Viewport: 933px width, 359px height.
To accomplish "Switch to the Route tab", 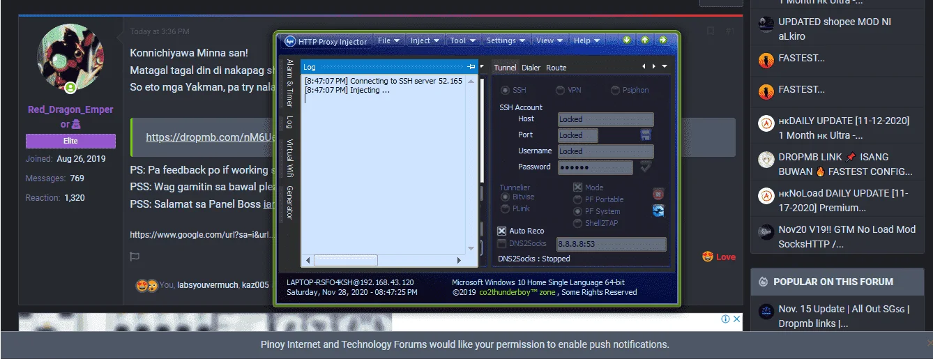I will 556,68.
